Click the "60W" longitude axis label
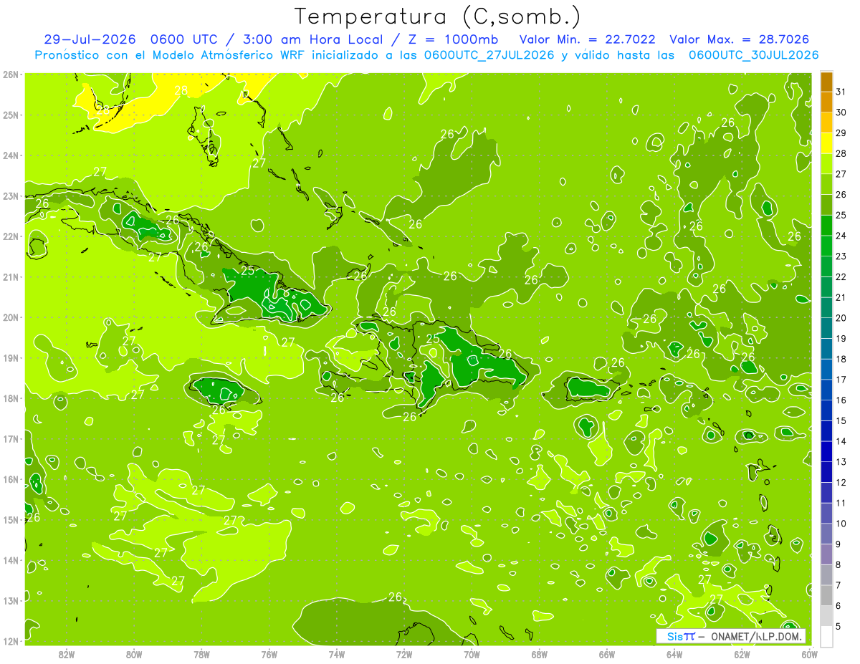Screen dimensions: 860x664 [x=809, y=655]
